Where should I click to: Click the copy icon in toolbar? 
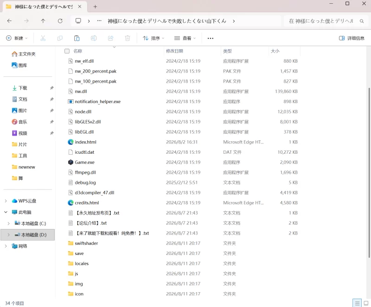[x=60, y=38]
